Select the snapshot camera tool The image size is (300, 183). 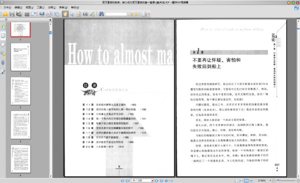click(85, 14)
